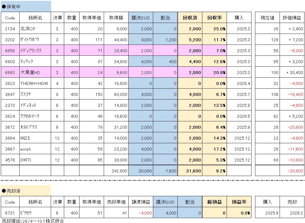Click the 議決QUO header in holdings table

(x=141, y=18)
